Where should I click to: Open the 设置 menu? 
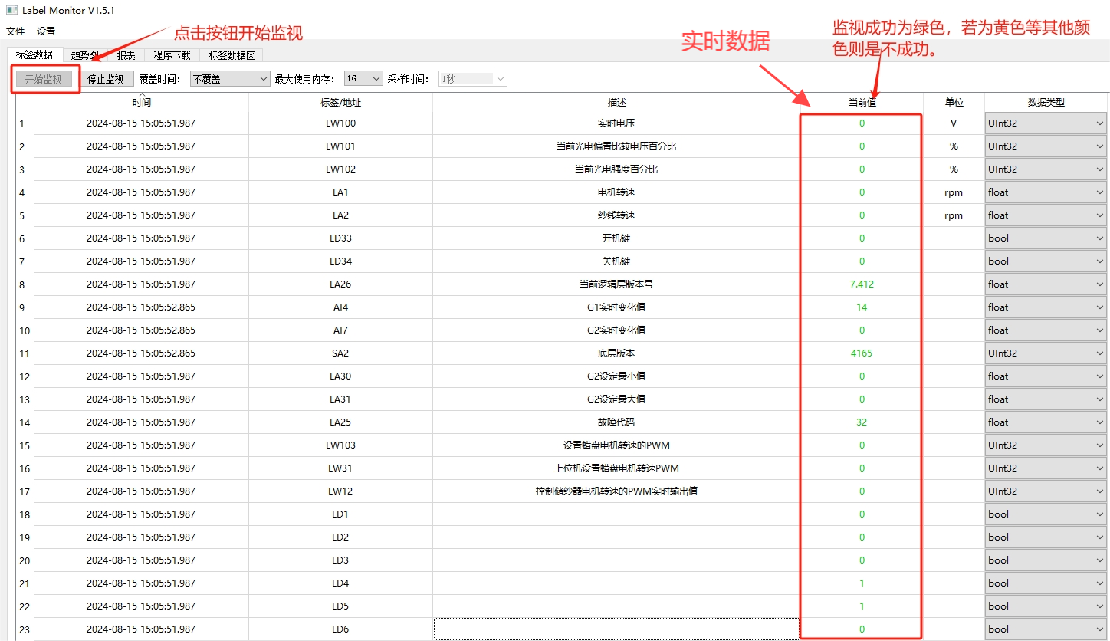46,31
